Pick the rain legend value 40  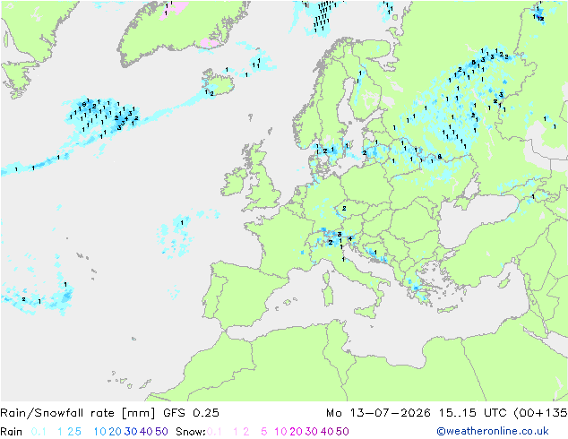[146, 432]
